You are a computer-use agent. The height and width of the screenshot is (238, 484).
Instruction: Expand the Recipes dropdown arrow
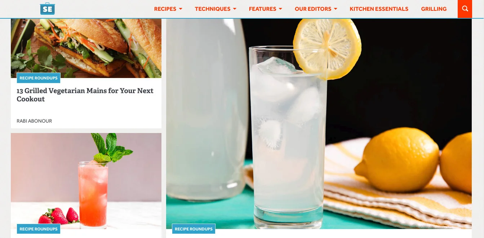181,9
